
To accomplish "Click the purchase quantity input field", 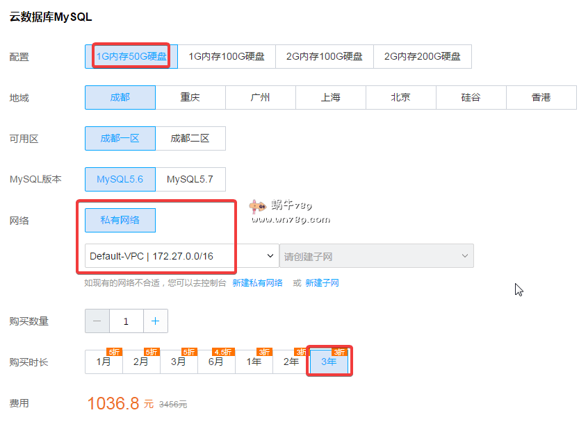I will point(126,321).
